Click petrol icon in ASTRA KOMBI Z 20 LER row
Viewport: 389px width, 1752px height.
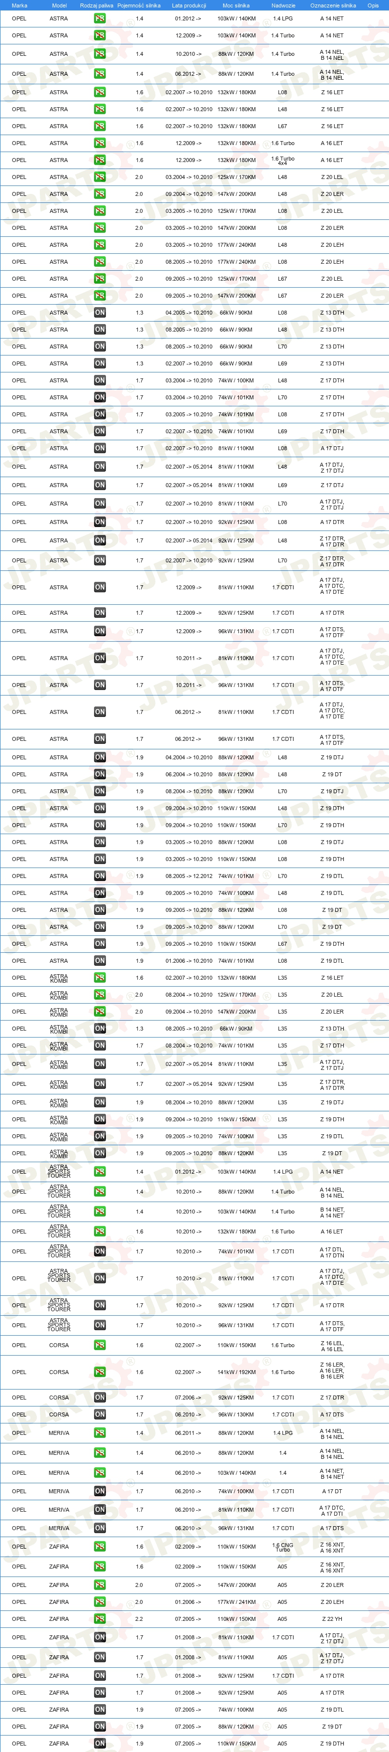(100, 1012)
